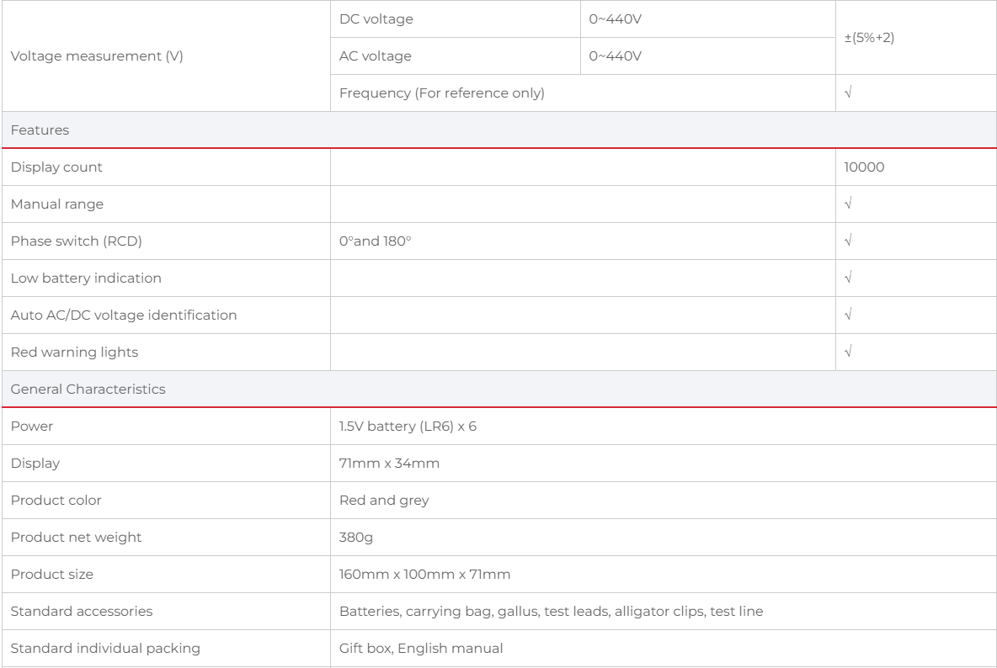Click the Frequency row check mark
This screenshot has width=997, height=668.
pyautogui.click(x=848, y=93)
